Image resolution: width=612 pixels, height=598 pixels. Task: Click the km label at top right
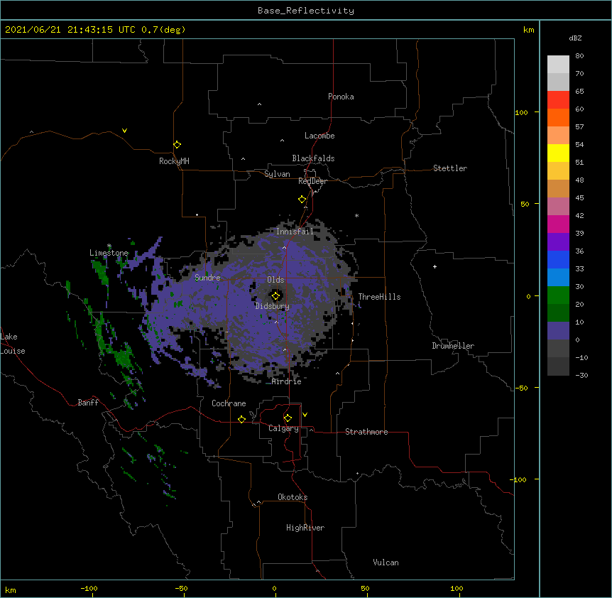click(x=528, y=30)
